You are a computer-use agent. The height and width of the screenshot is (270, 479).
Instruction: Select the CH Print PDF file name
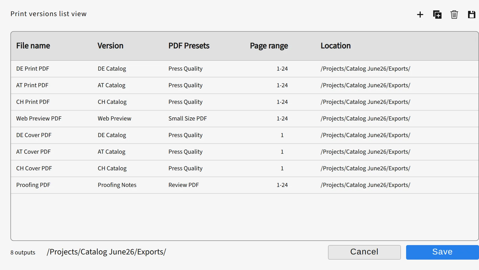tap(33, 102)
